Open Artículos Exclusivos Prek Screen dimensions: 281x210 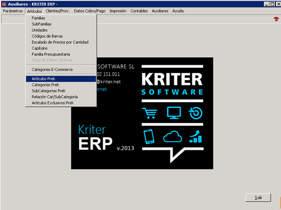61,103
